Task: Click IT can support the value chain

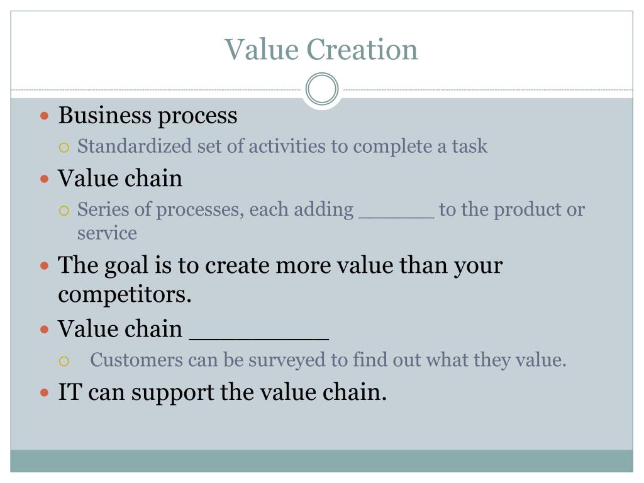Action: click(222, 392)
